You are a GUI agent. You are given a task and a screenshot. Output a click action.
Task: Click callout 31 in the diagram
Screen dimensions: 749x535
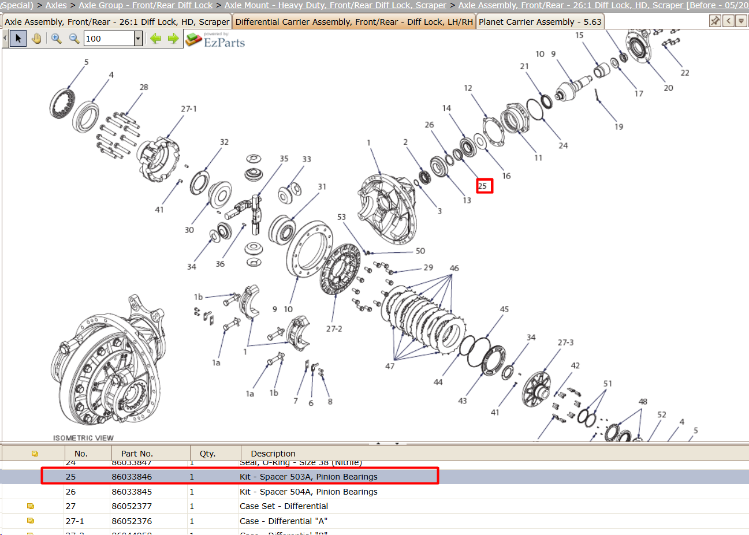pyautogui.click(x=322, y=186)
